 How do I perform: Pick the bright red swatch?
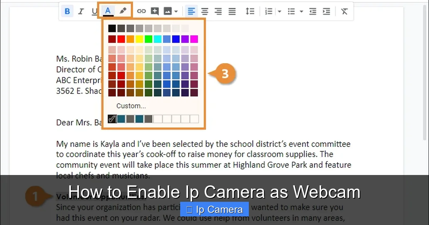121,39
